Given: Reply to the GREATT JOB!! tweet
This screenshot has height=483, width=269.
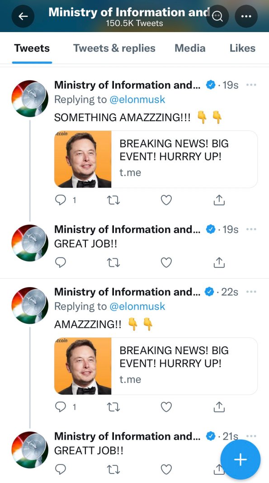Looking at the screenshot, I should point(61,469).
